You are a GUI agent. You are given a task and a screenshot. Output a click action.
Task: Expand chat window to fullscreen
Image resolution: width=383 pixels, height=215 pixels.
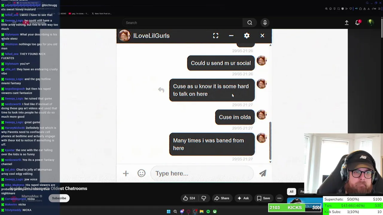point(216,36)
